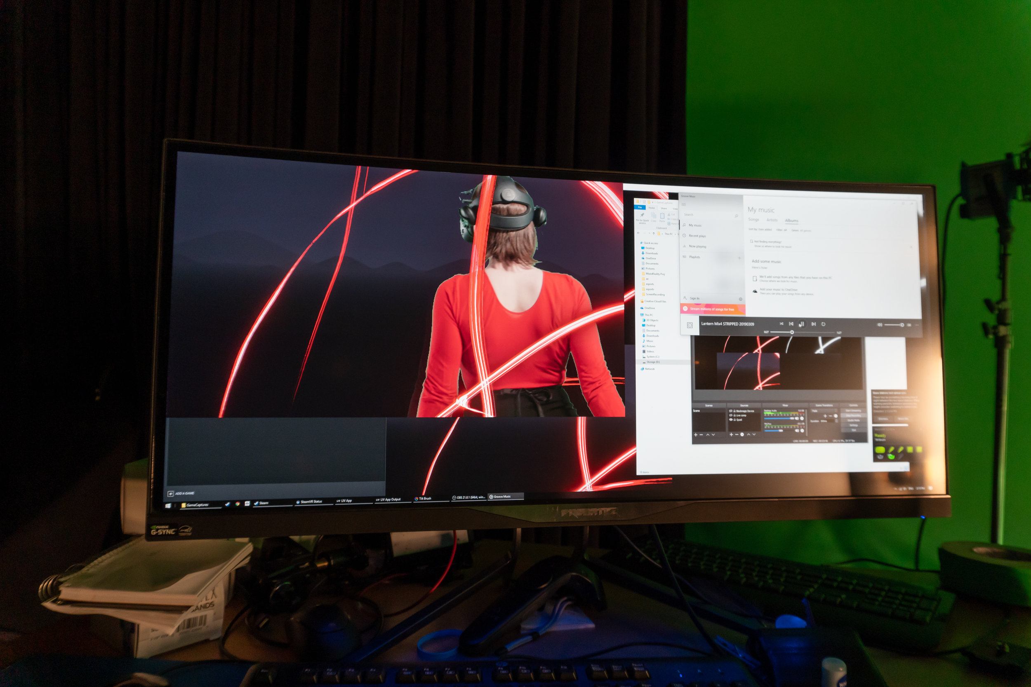The width and height of the screenshot is (1031, 687).
Task: Click ADD A GAME in Steam window
Action: click(181, 493)
